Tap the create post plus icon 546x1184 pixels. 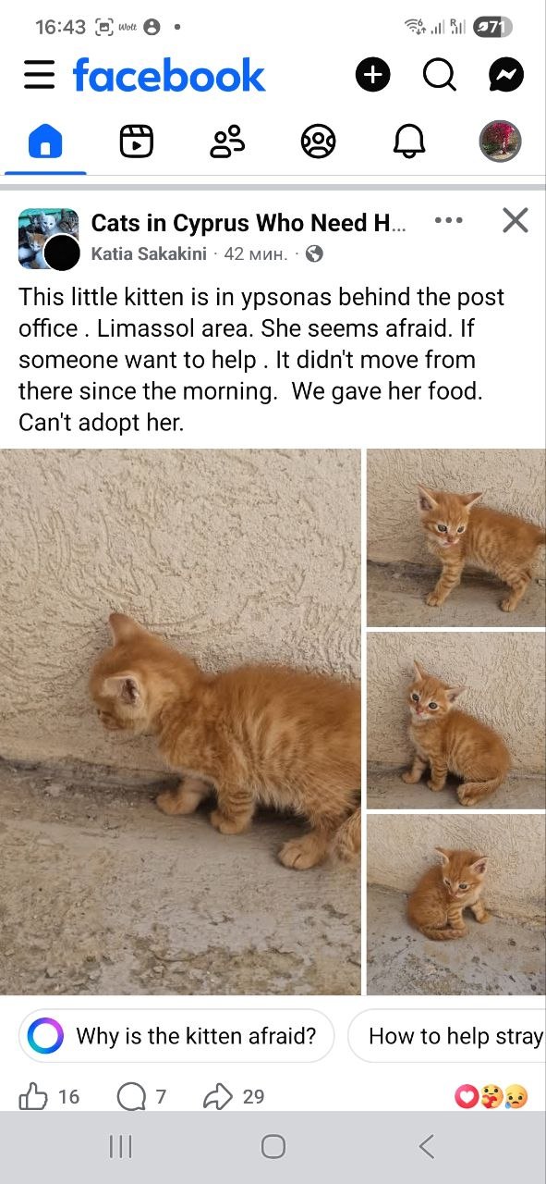tap(373, 75)
